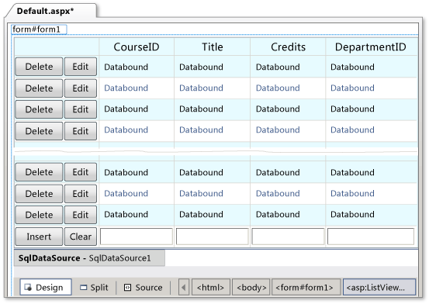This screenshot has width=429, height=304.
Task: Switch to Split view tab
Action: pyautogui.click(x=94, y=287)
